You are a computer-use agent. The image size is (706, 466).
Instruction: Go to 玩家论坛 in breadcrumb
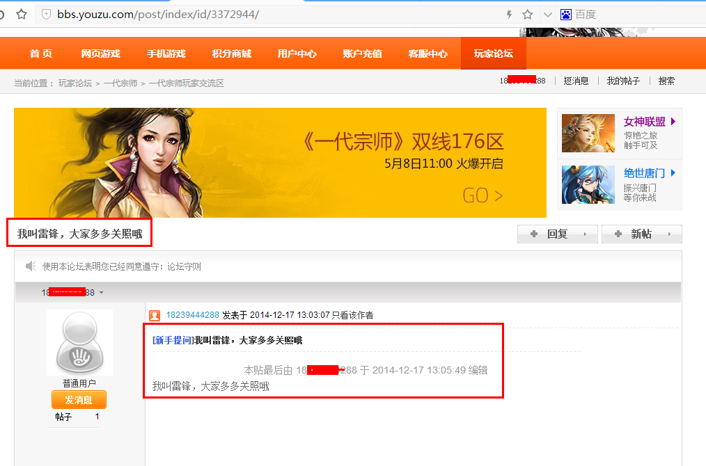tap(75, 83)
